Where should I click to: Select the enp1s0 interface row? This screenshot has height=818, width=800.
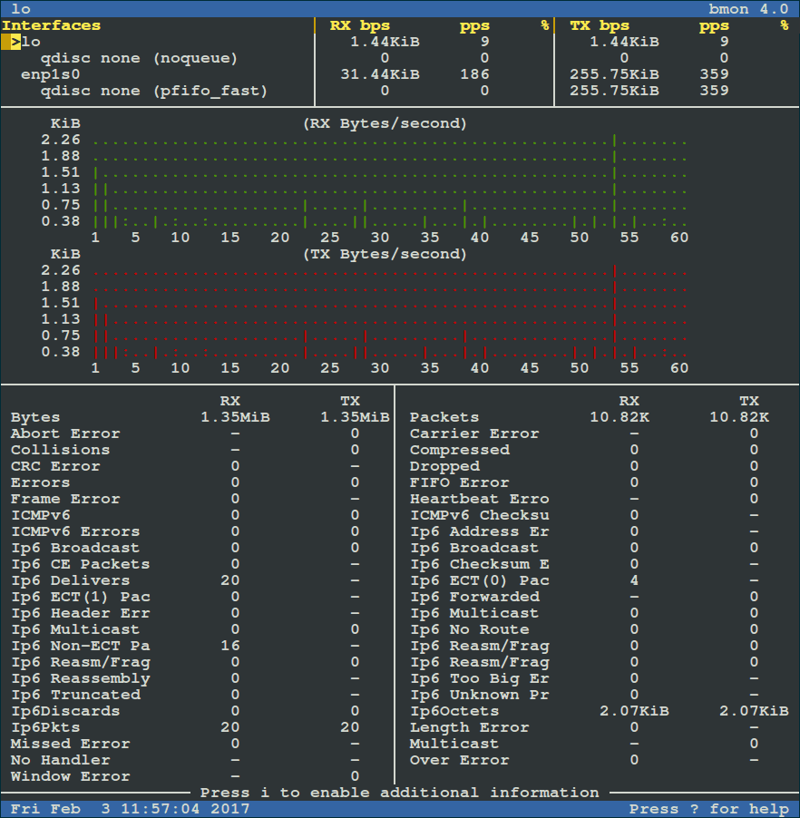pyautogui.click(x=46, y=73)
